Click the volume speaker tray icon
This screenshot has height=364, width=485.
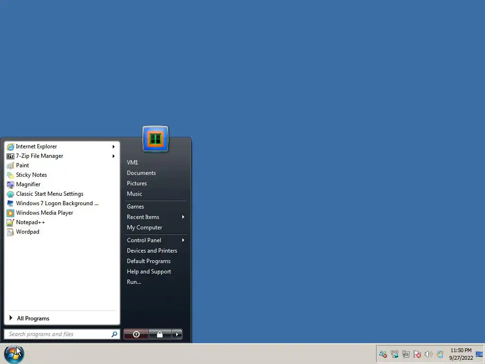tap(428, 354)
